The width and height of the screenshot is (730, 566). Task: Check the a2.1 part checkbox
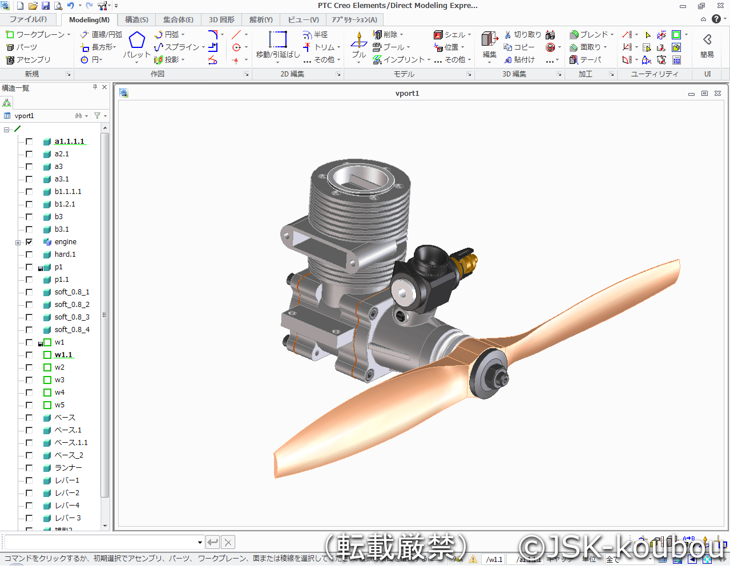(x=29, y=154)
